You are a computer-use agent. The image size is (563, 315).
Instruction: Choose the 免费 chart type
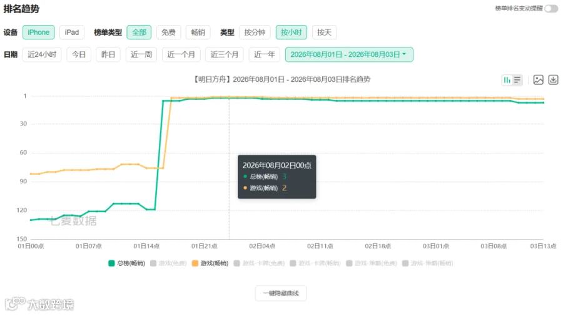[168, 32]
